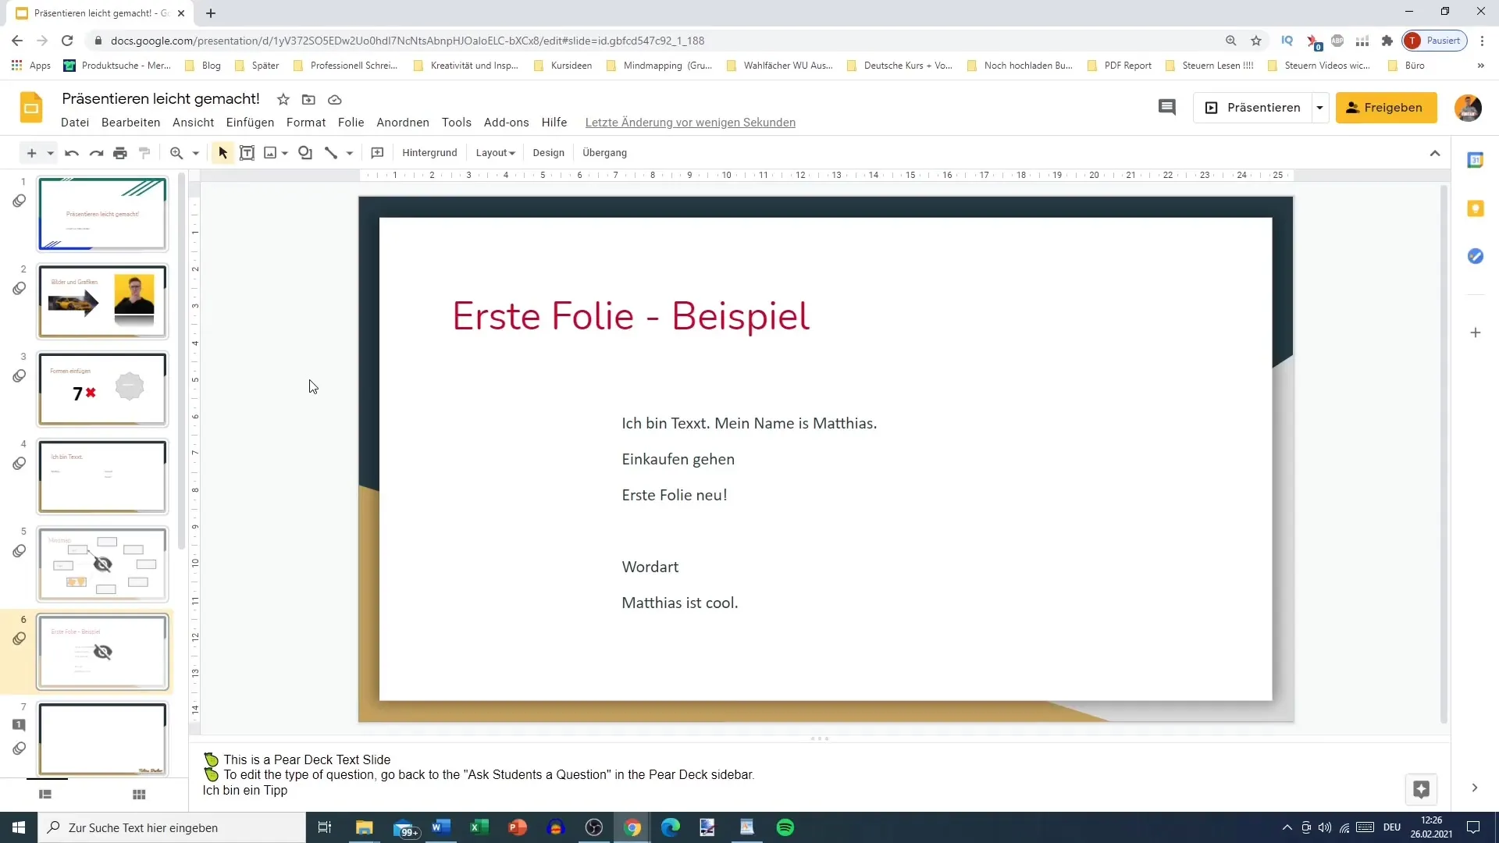Click the Hintergrund toolbar button
The width and height of the screenshot is (1499, 843).
pos(429,152)
